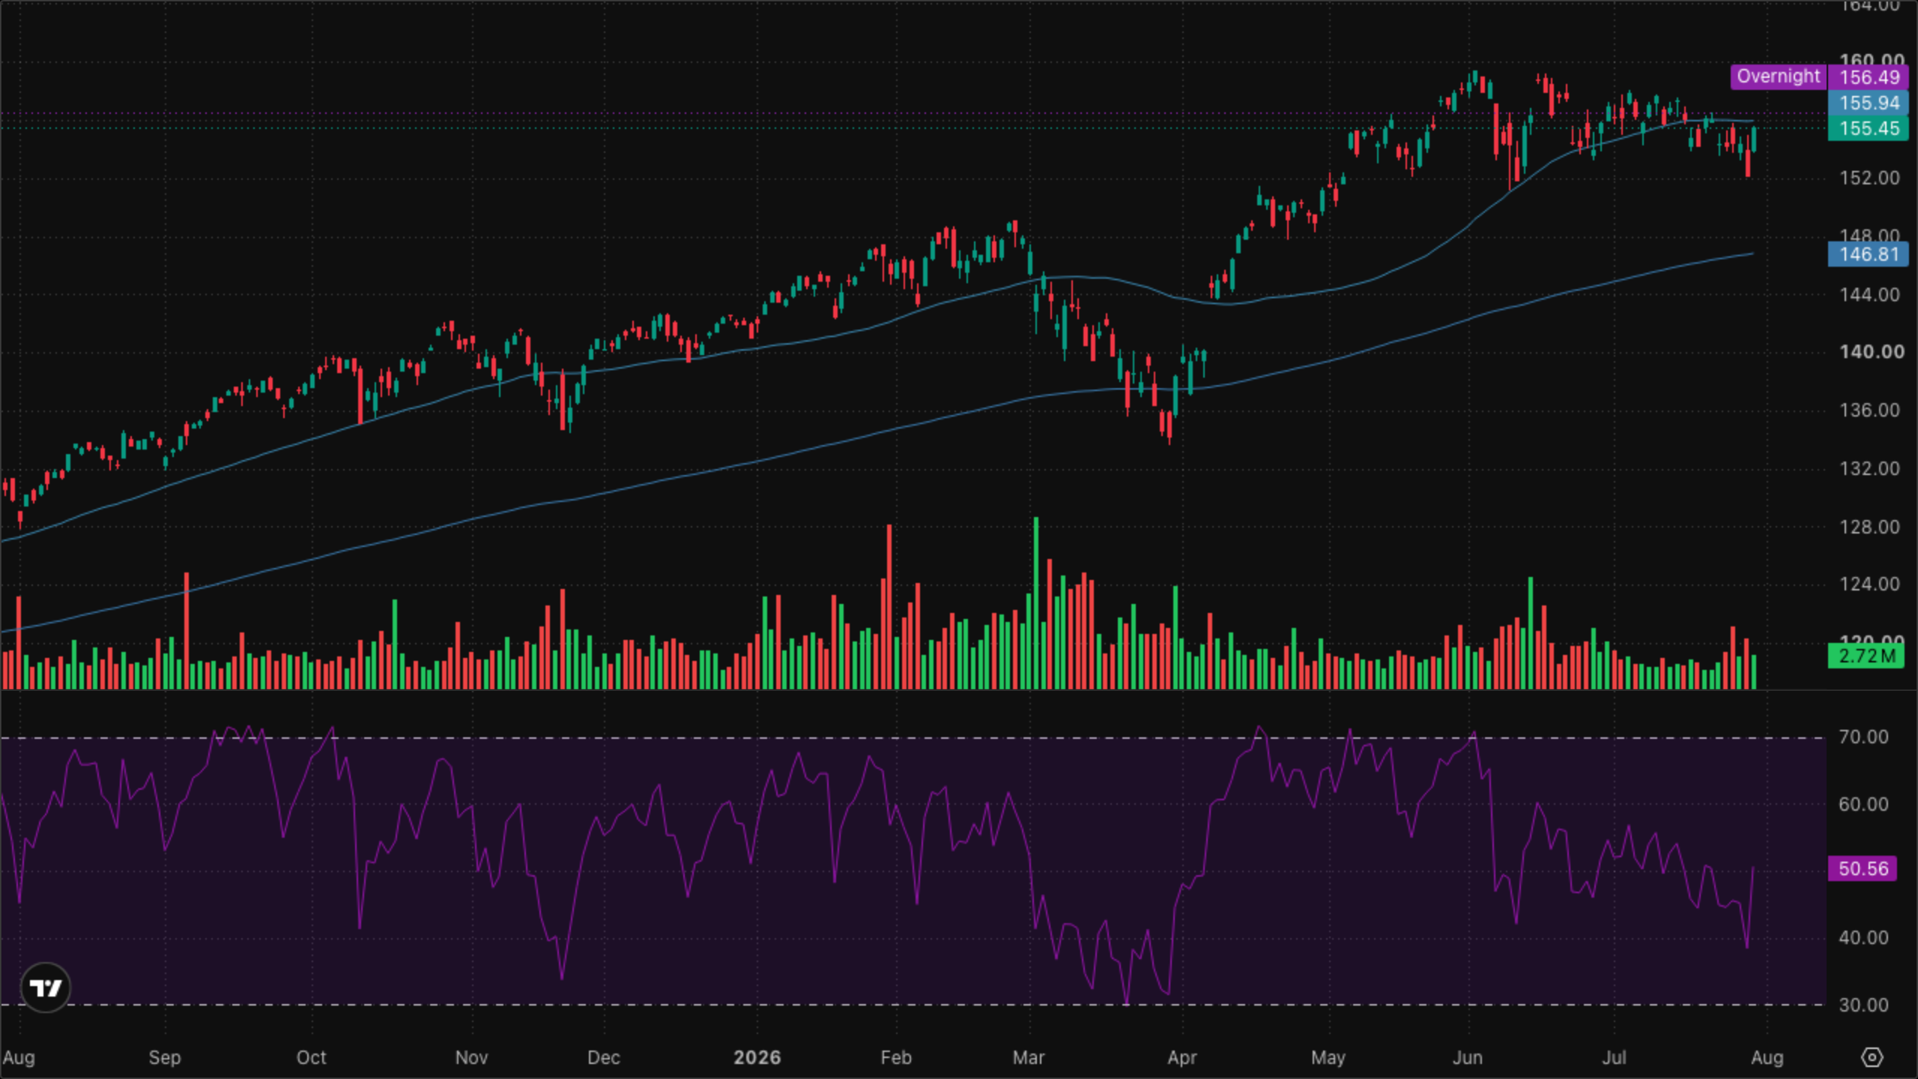Select the 144.00 price axis tick
Viewport: 1918px width, 1079px height.
tap(1869, 294)
